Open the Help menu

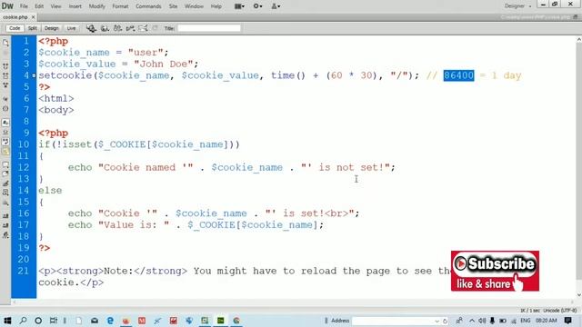coord(216,6)
